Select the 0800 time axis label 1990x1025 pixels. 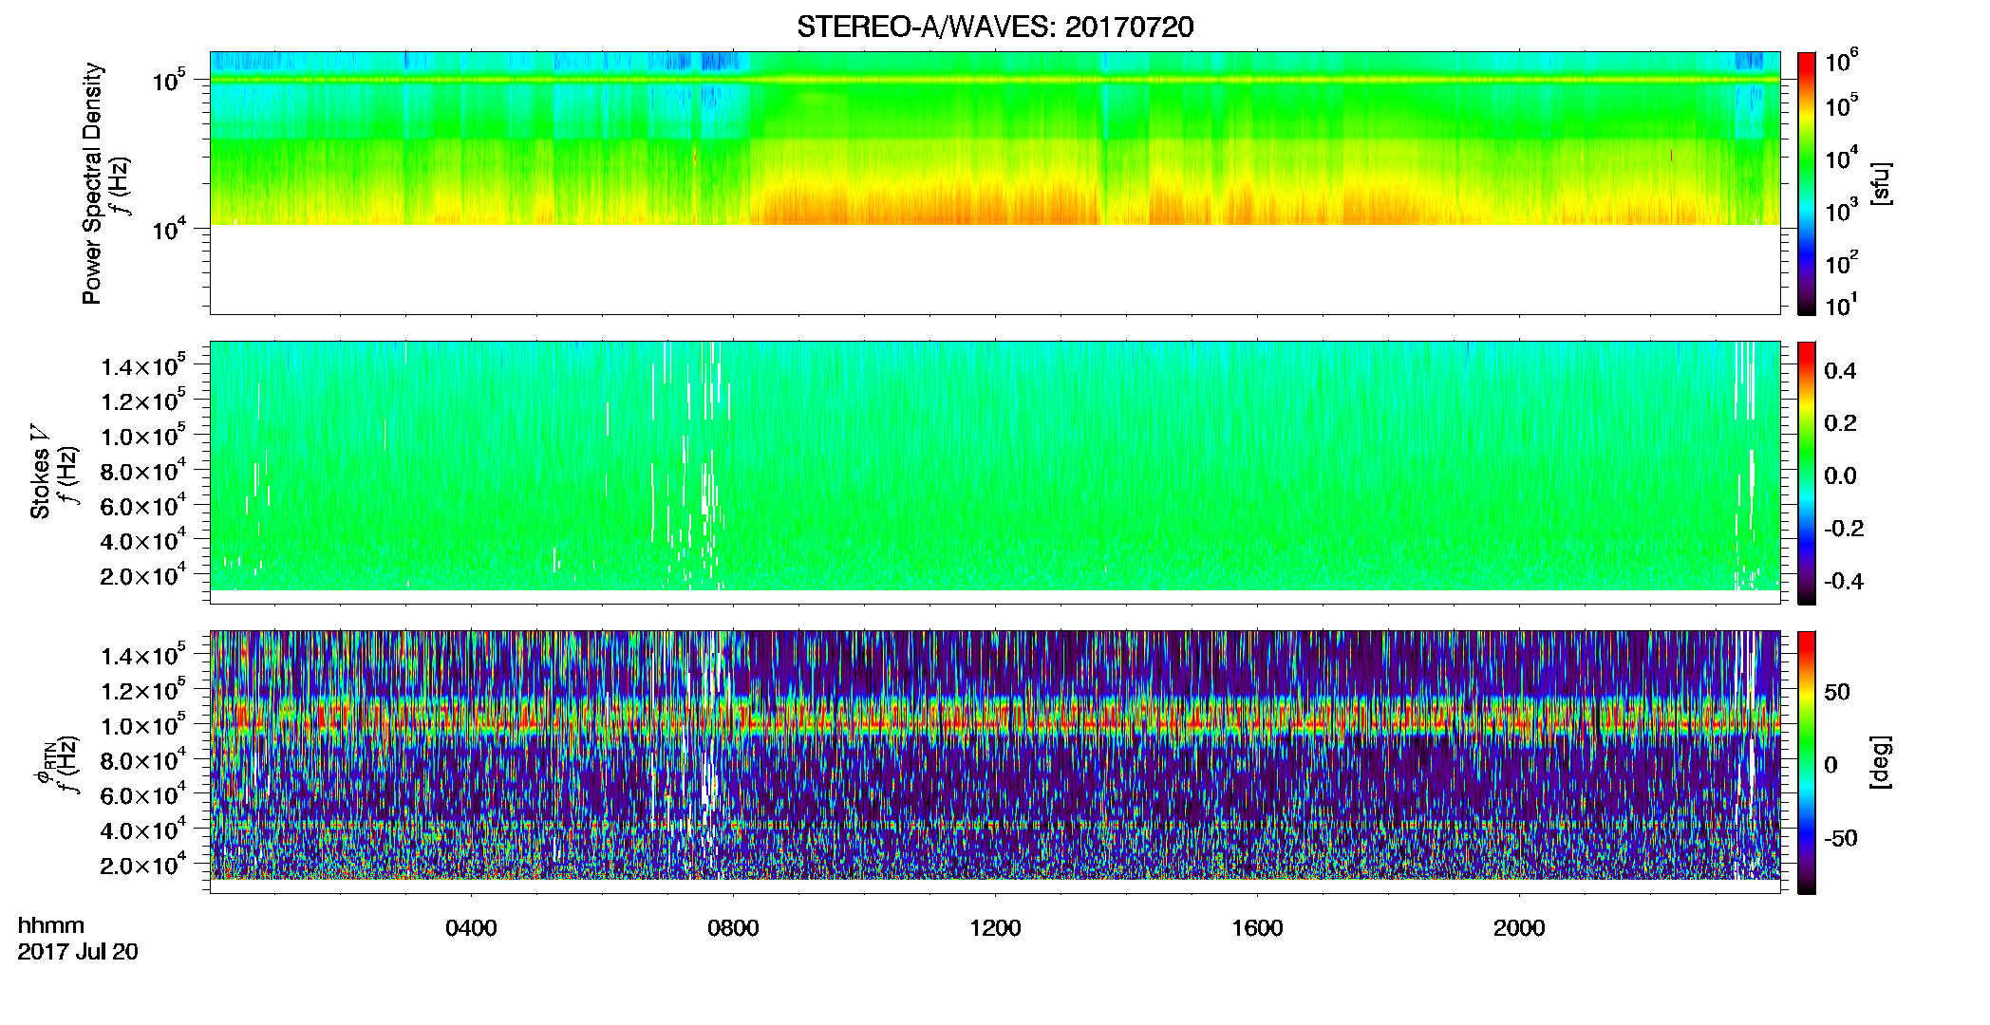click(733, 928)
